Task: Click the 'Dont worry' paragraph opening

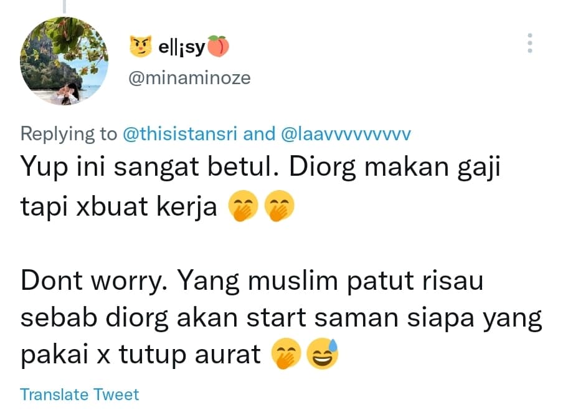Action: (x=93, y=281)
